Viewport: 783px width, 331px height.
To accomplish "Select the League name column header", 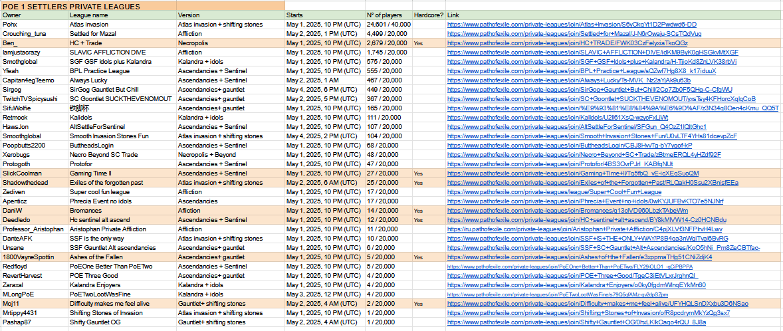I will (x=122, y=15).
